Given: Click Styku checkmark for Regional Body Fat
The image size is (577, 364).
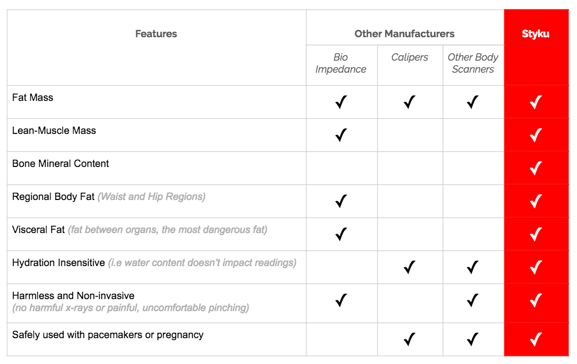Looking at the screenshot, I should [536, 201].
